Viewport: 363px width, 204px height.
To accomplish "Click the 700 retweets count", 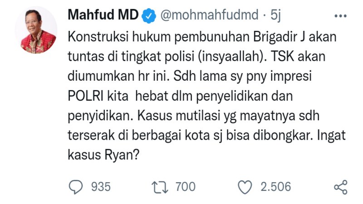I will (x=184, y=186).
